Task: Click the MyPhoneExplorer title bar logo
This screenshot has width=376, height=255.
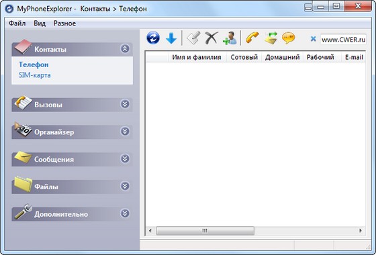Action: [x=9, y=9]
